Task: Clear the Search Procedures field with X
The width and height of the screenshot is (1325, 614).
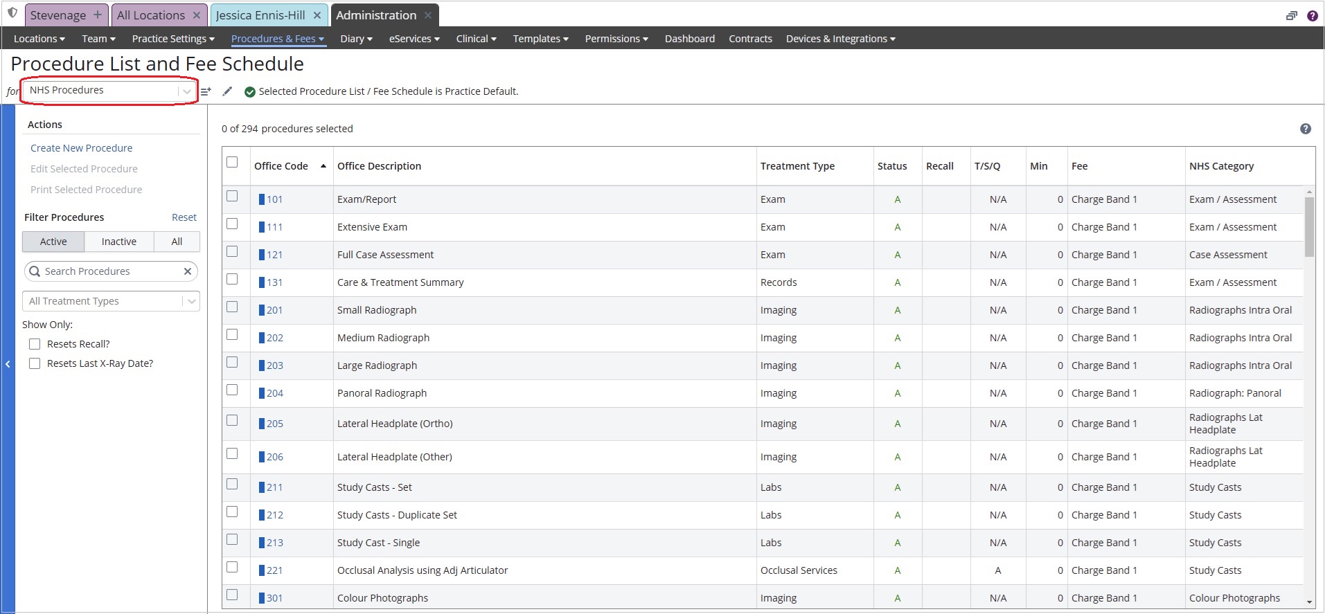Action: pos(187,271)
